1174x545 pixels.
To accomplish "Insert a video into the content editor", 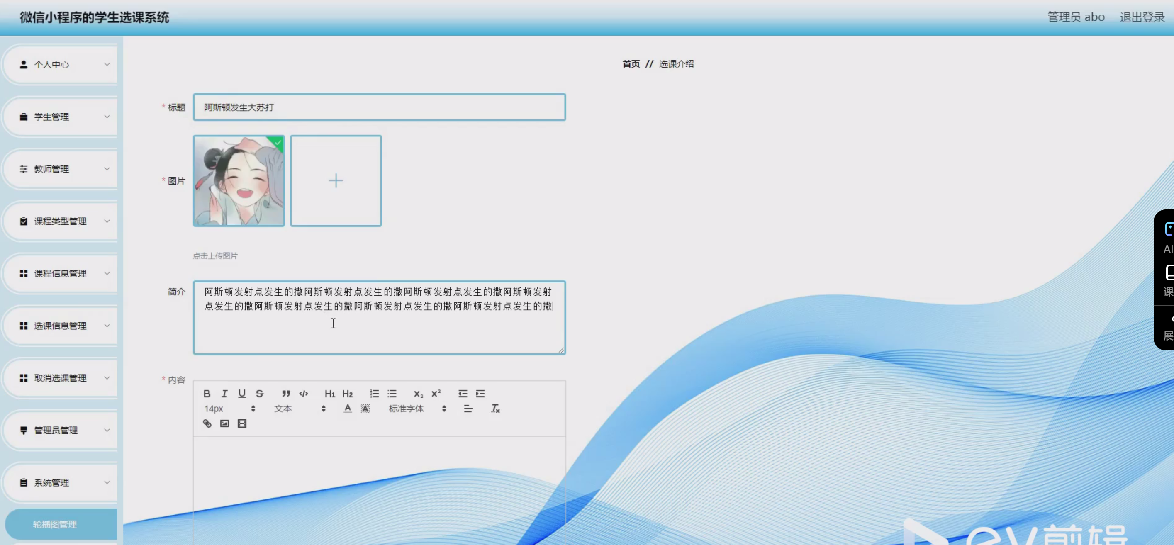I will pyautogui.click(x=242, y=423).
